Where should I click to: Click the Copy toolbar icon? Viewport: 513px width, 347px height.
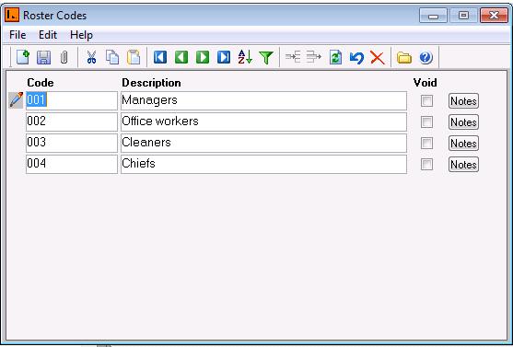coord(112,57)
